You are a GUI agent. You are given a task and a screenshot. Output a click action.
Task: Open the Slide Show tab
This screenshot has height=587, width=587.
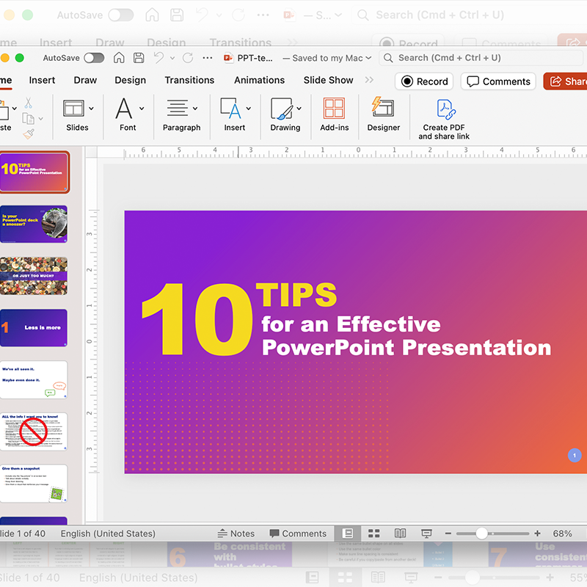pos(328,80)
